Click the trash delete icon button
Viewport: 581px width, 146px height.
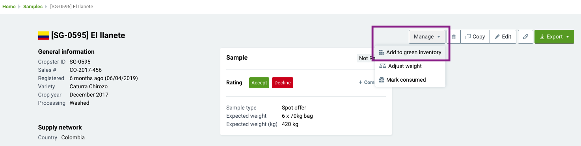(454, 36)
